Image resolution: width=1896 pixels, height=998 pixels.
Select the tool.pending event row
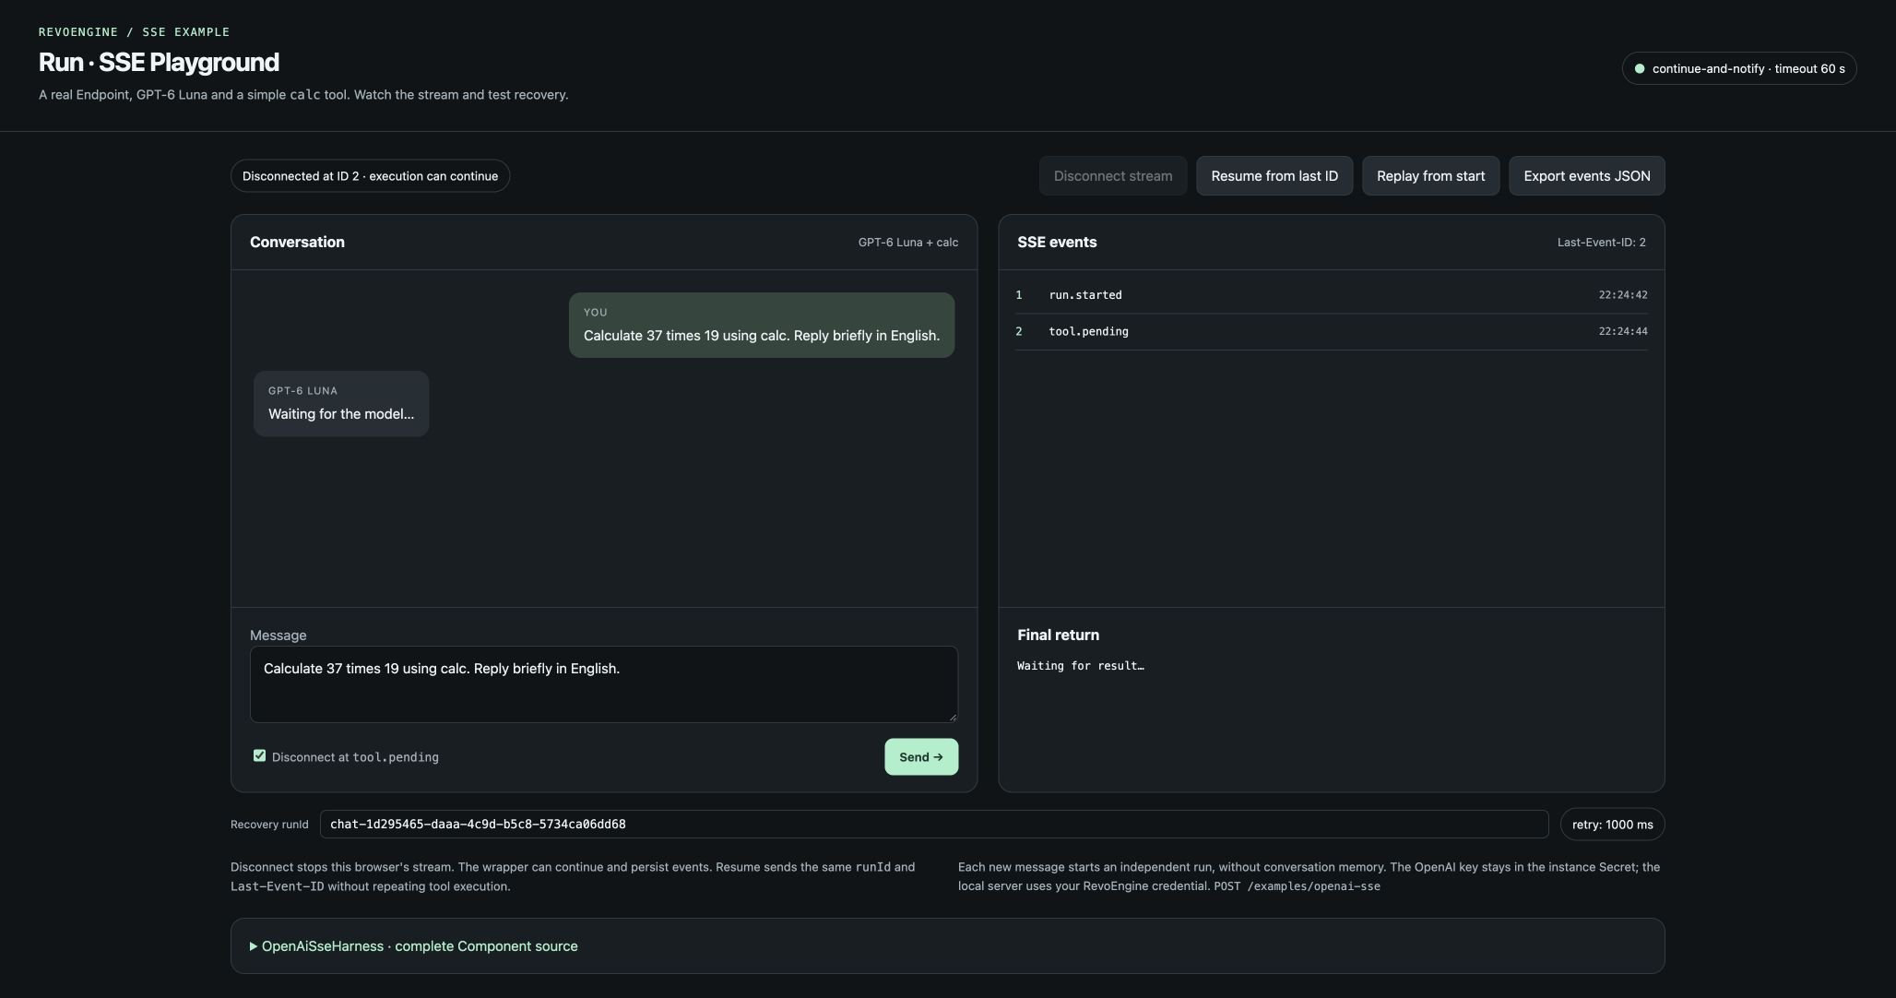(1331, 332)
